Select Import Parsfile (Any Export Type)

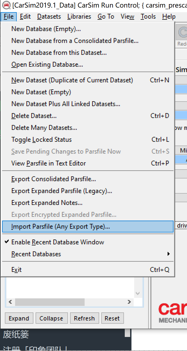click(x=61, y=227)
